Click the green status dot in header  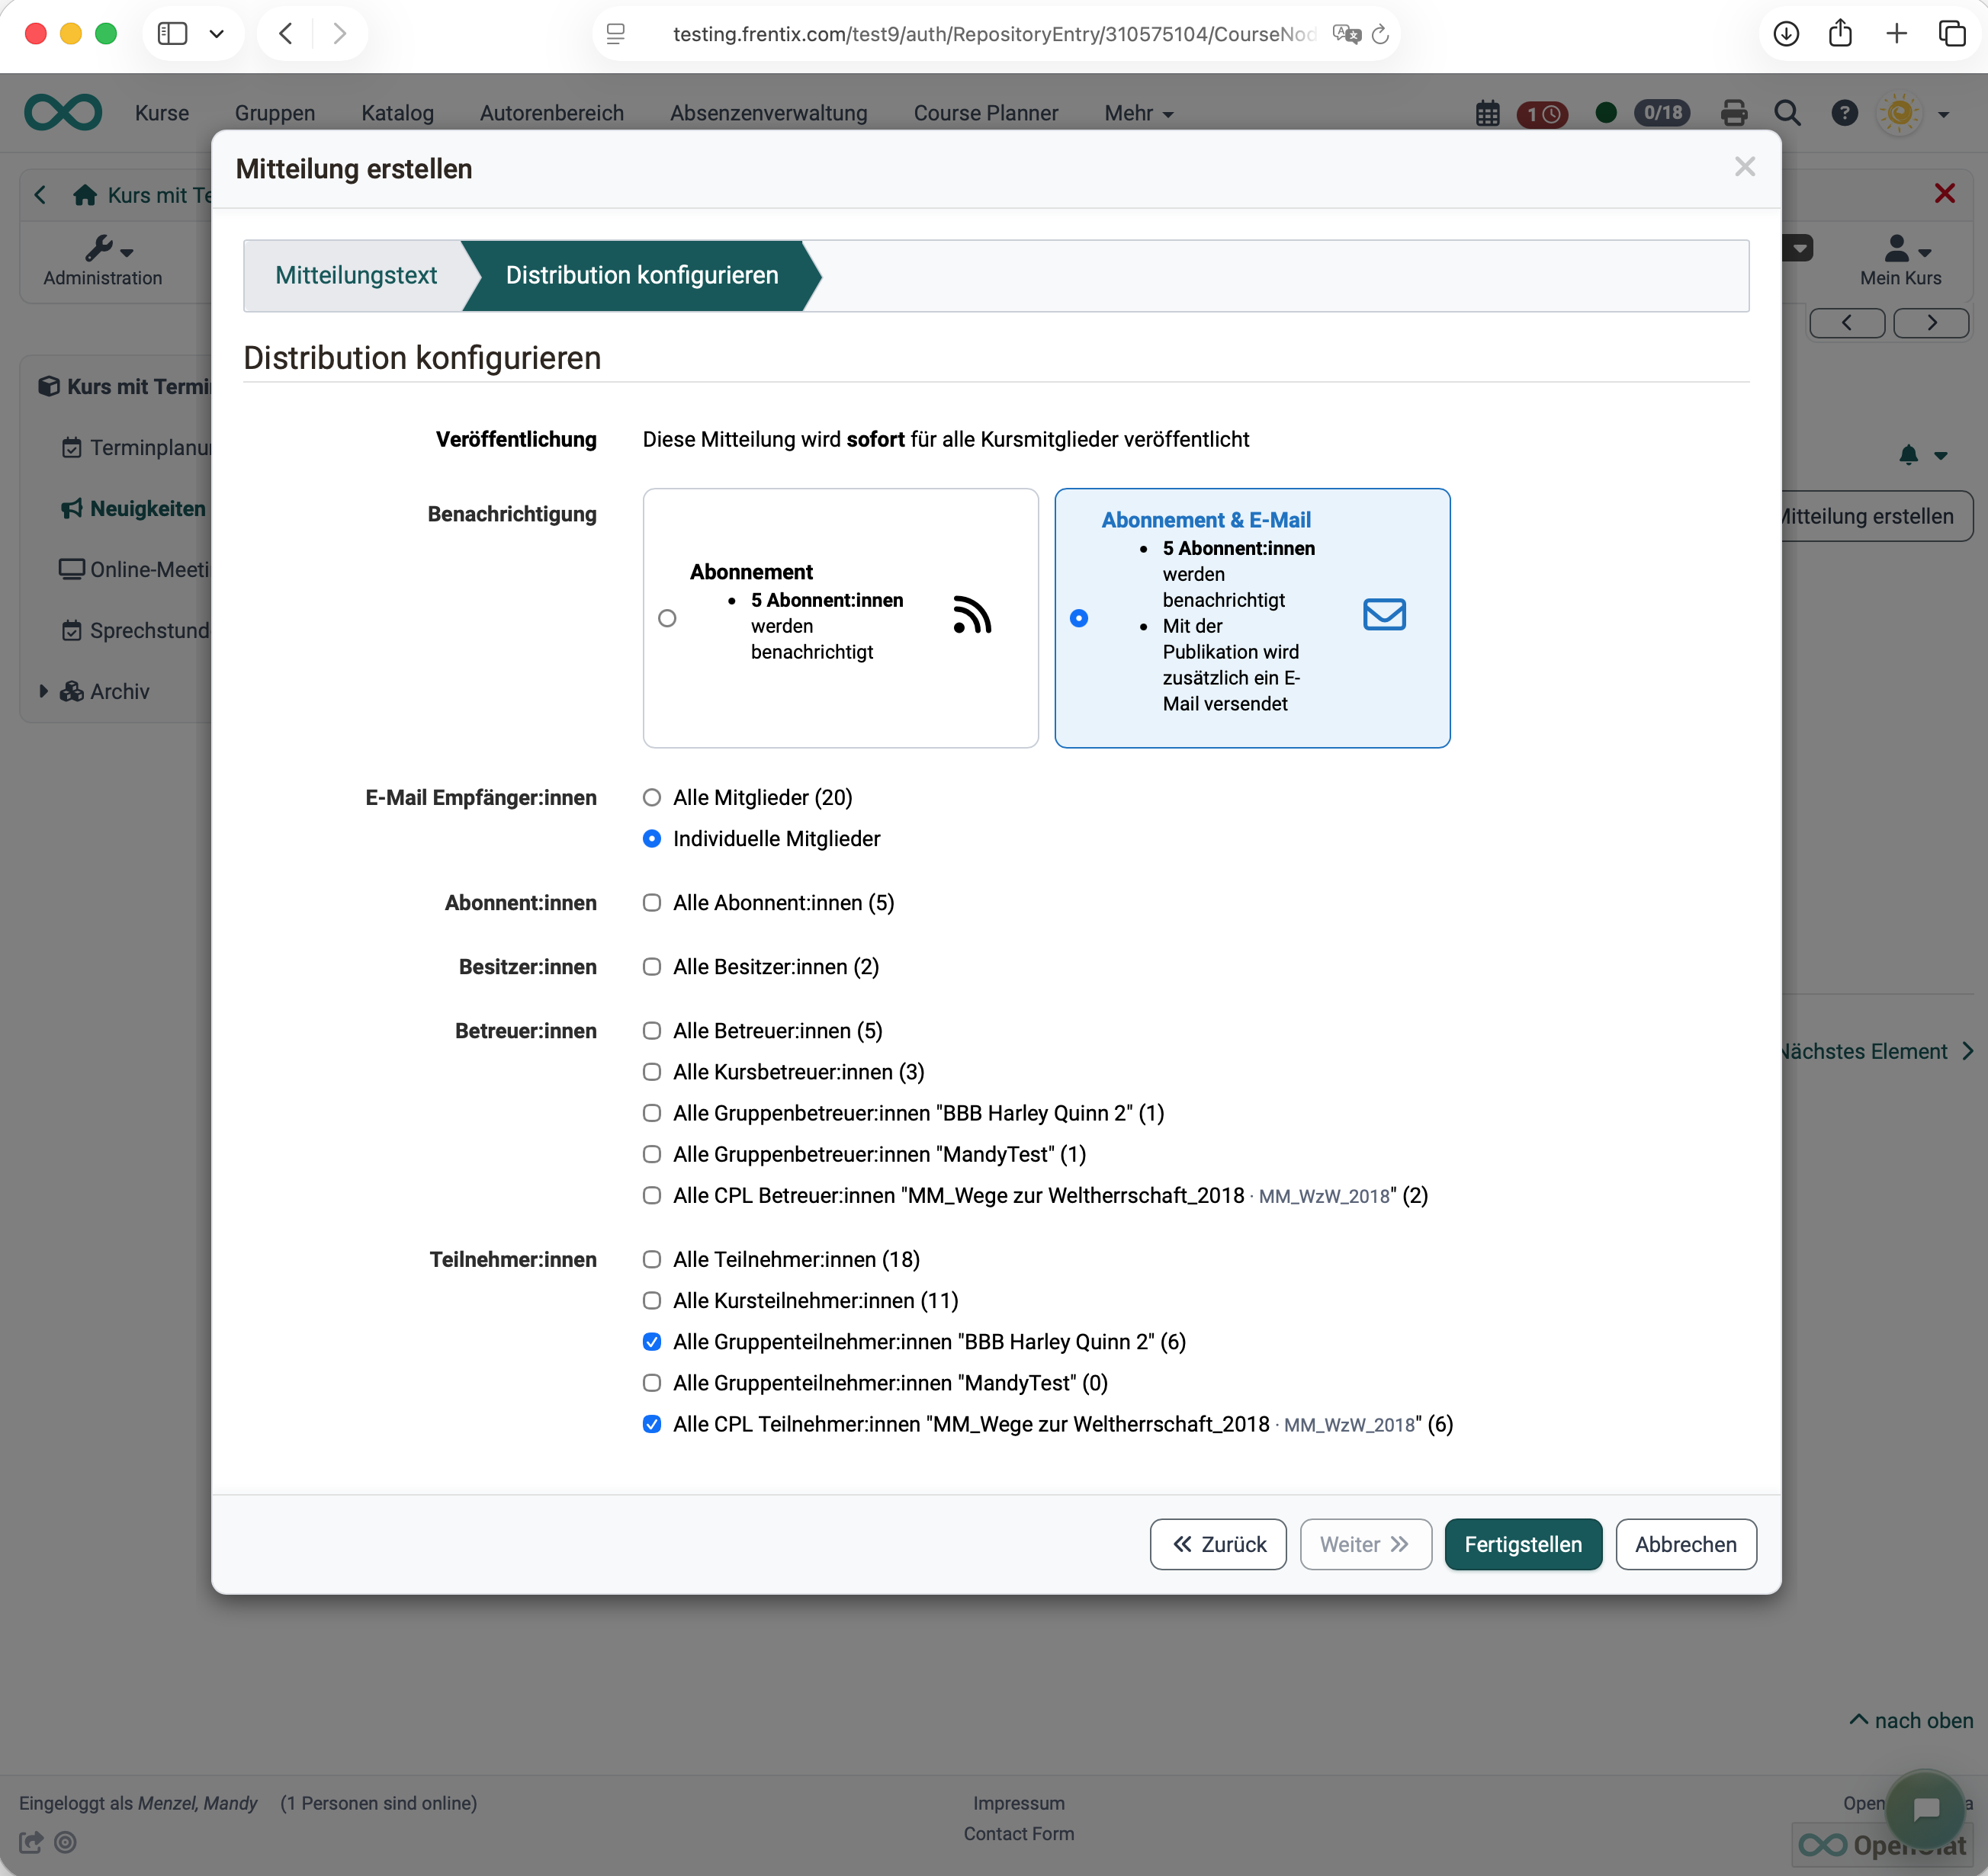pyautogui.click(x=1606, y=113)
